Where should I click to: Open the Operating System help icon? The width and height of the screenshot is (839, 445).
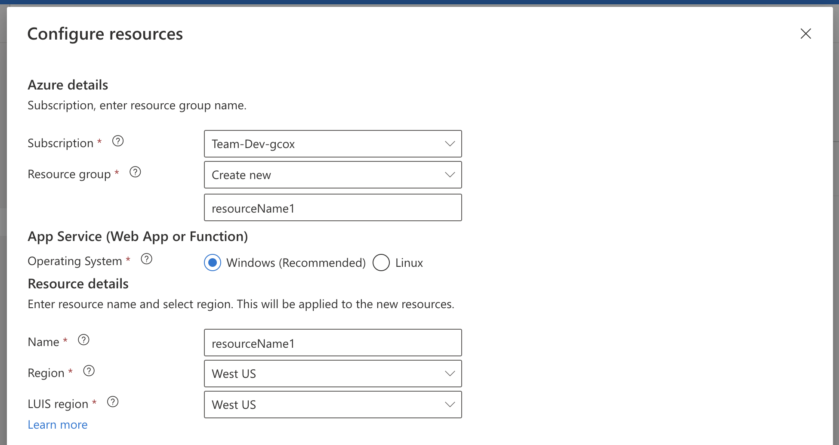146,259
